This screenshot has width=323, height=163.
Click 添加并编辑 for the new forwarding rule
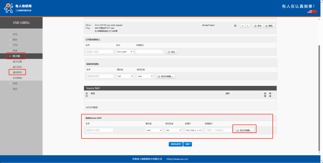[166, 76]
